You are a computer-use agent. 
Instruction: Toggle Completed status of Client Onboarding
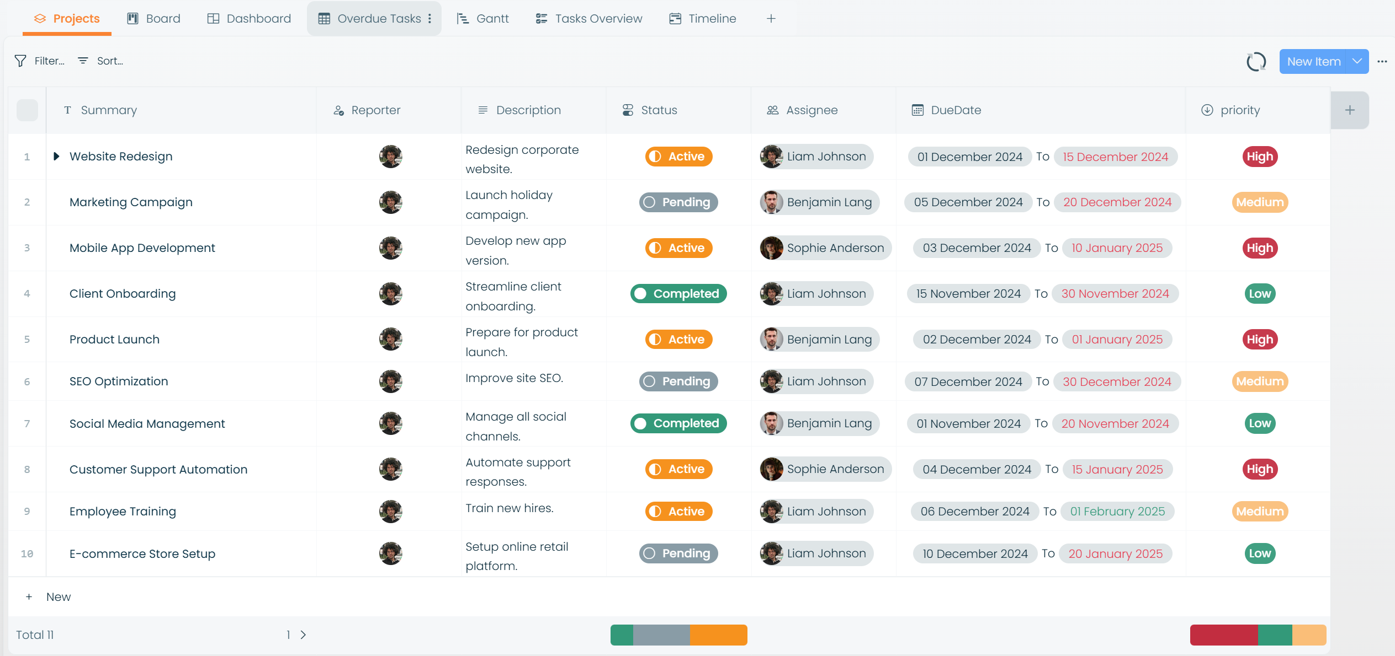(x=678, y=294)
